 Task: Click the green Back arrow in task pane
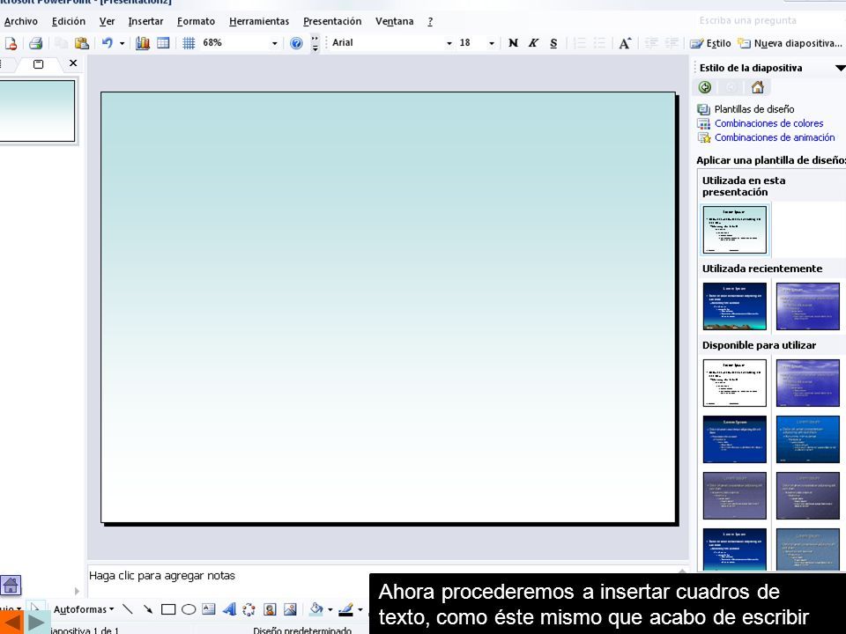tap(705, 87)
